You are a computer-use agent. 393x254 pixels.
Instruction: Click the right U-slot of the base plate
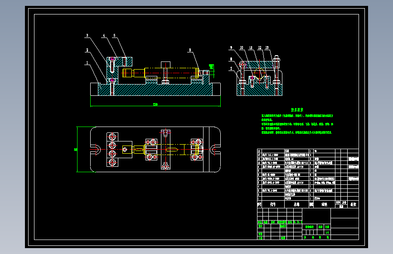tap(215, 150)
